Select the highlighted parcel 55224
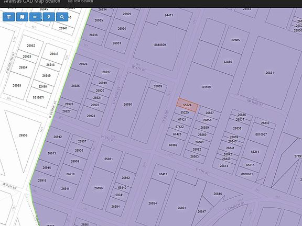The height and width of the screenshot is (226, 302). click(187, 105)
